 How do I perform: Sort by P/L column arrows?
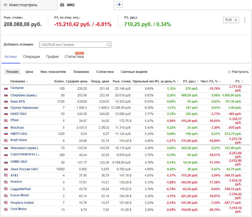coord(242,81)
